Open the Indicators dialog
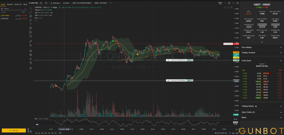 pyautogui.click(x=55, y=3)
